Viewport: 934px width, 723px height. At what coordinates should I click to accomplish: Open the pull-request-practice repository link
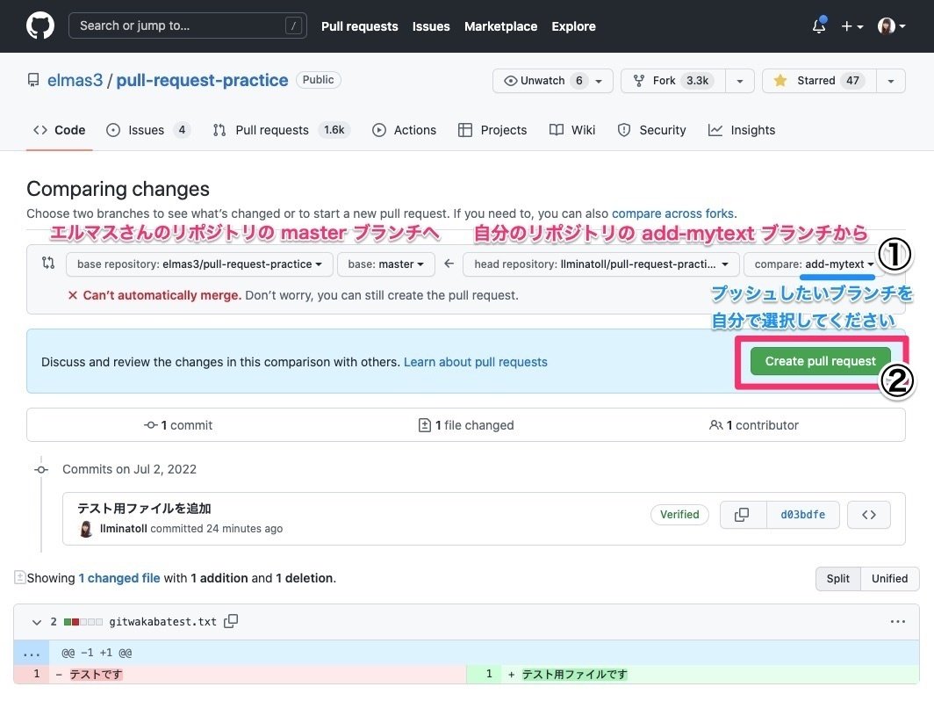202,80
